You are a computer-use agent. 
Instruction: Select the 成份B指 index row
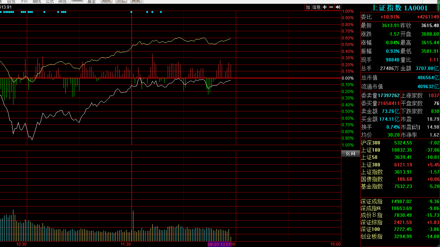400,215
